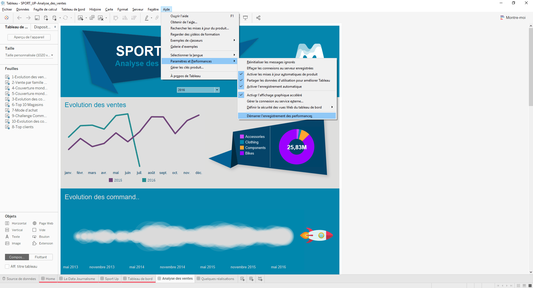The width and height of the screenshot is (533, 288).
Task: Toggle Activer les mises à jour automatiques de produit
Action: coord(287,74)
